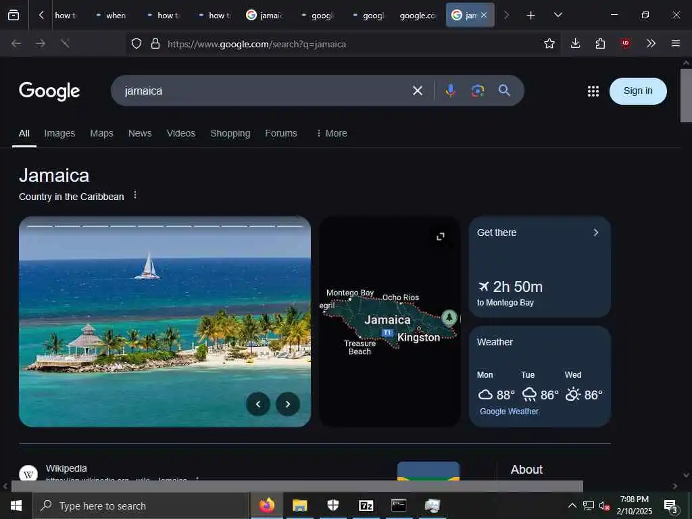
Task: Click the Google logo
Action: pos(49,91)
